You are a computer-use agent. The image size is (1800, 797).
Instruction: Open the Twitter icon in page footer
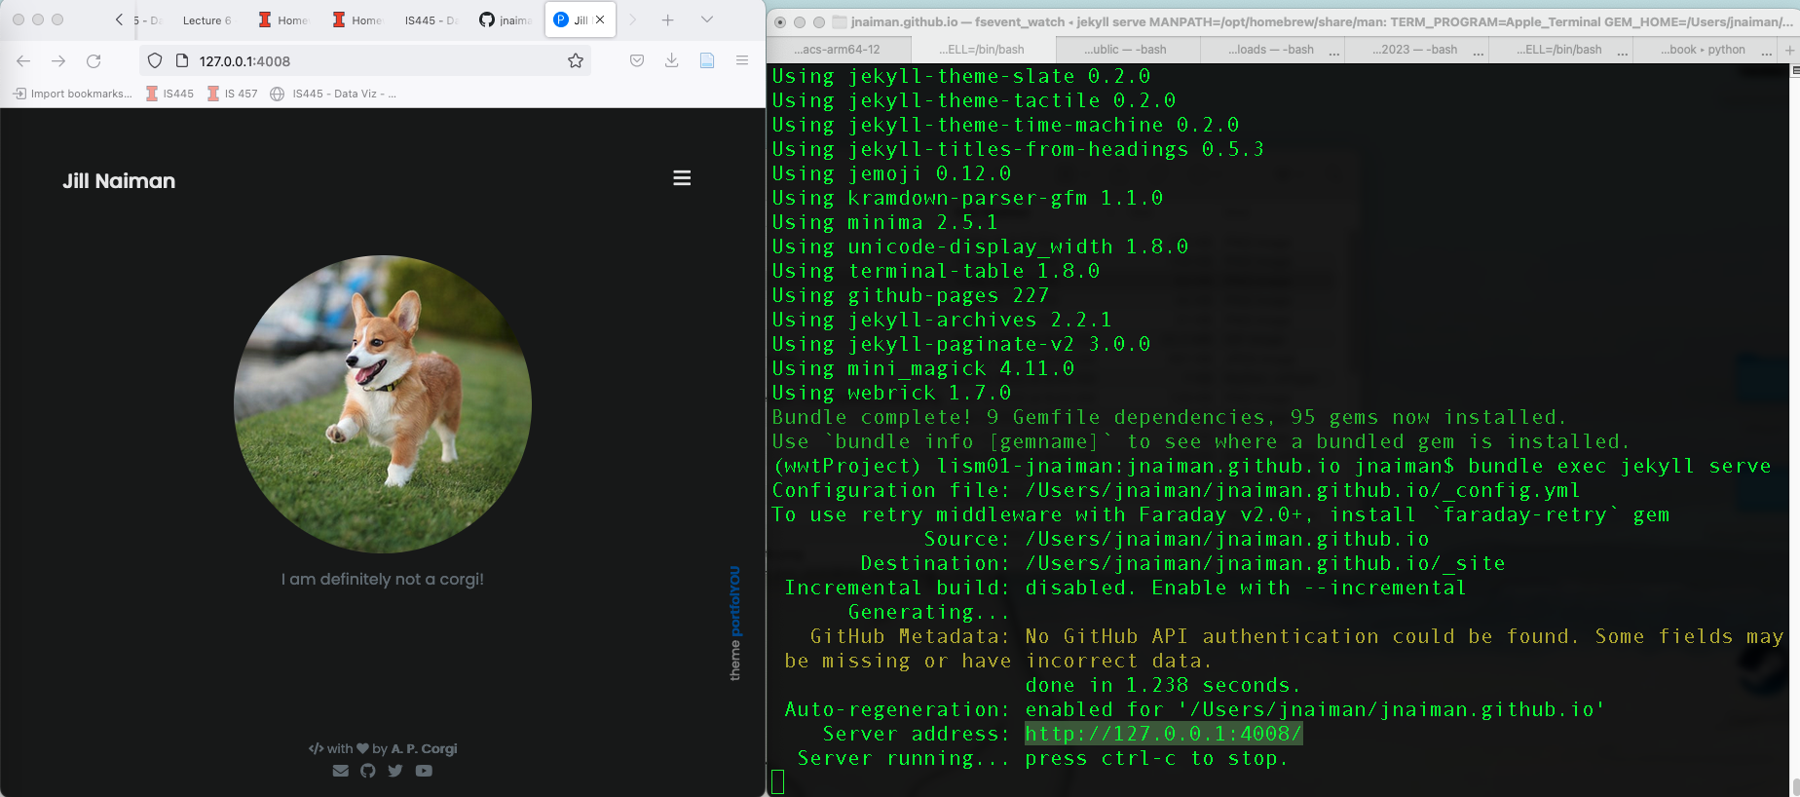tap(394, 771)
